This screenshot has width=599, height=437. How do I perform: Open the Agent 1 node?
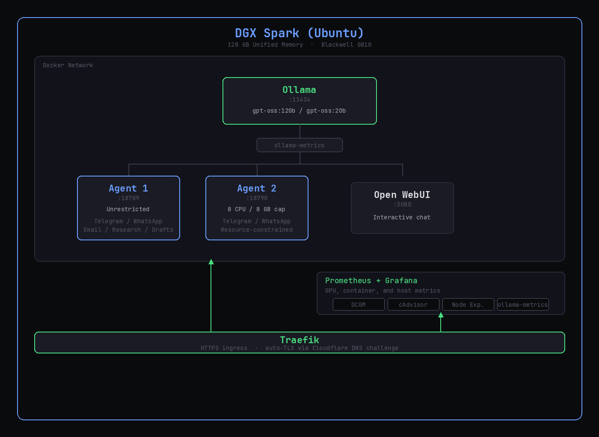pos(128,208)
